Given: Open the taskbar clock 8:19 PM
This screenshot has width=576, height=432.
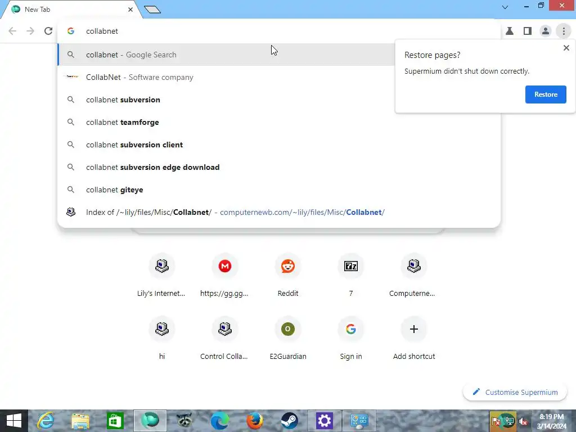Looking at the screenshot, I should pyautogui.click(x=551, y=421).
